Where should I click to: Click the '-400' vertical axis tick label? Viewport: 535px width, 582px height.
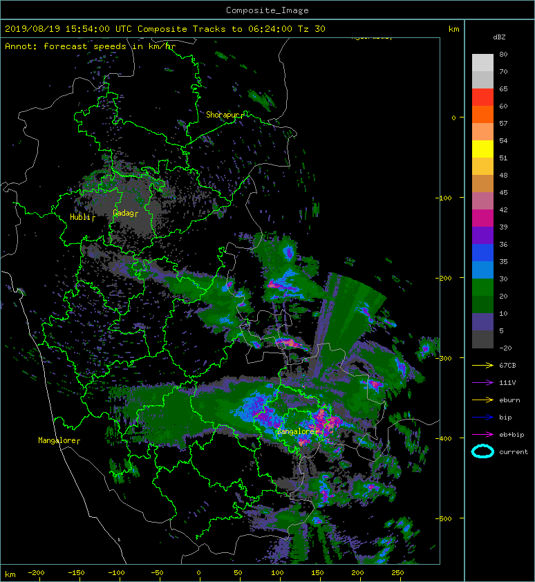tap(443, 439)
